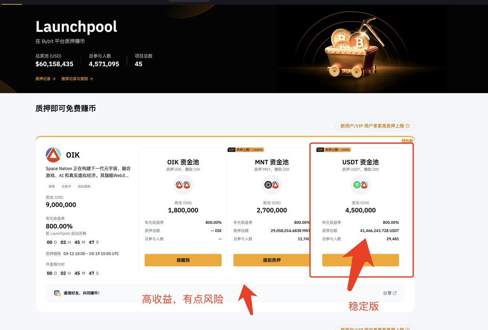Viewport: 488px width, 330px height.
Task: Click the 质押 OIK,赚取 OIK subtitle
Action: point(183,169)
